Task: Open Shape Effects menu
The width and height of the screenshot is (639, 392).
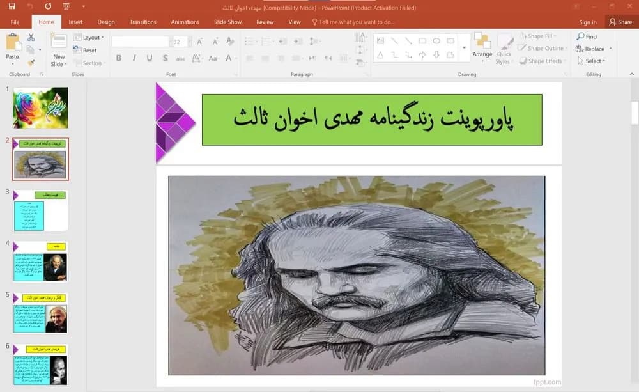Action: pyautogui.click(x=542, y=61)
